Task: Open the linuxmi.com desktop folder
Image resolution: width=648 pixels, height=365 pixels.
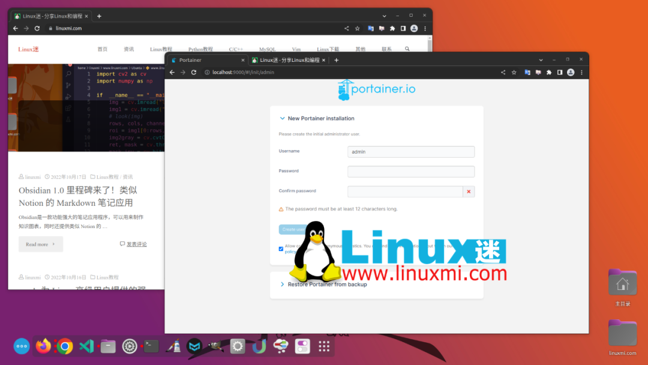Action: pos(622,337)
